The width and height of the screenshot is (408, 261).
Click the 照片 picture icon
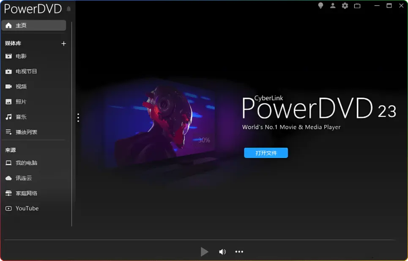(8, 102)
